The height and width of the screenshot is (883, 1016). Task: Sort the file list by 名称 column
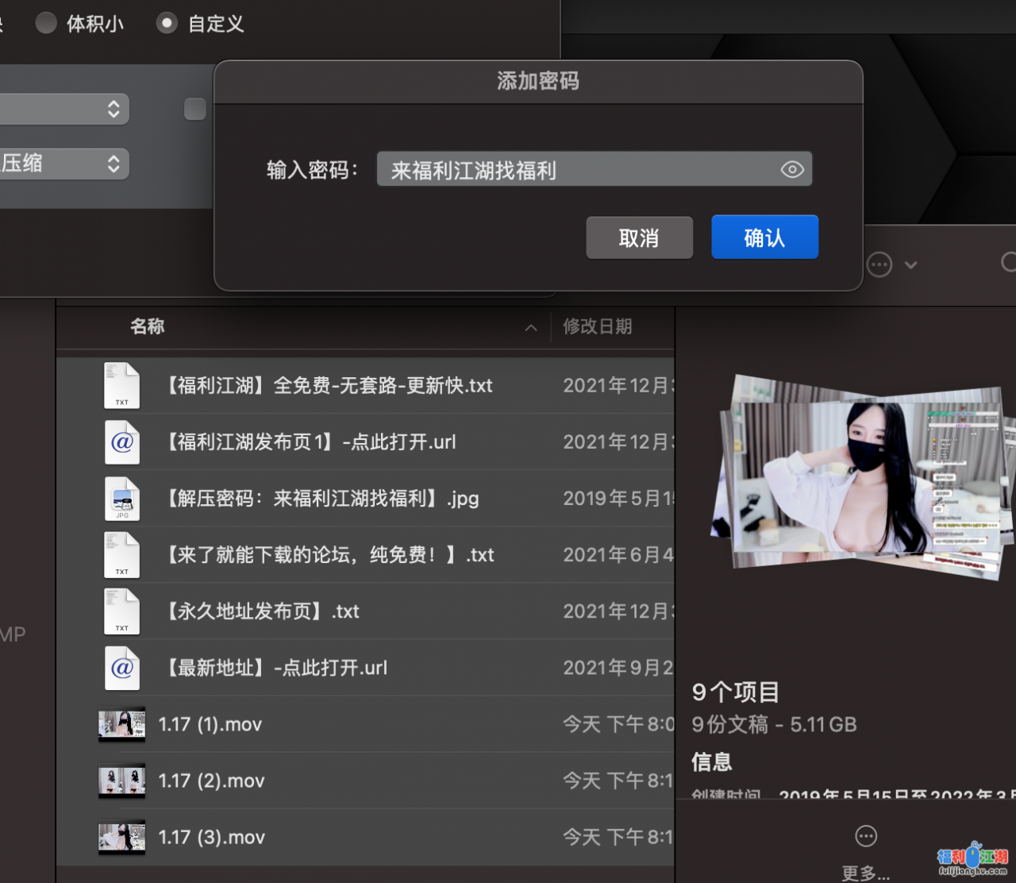point(148,326)
